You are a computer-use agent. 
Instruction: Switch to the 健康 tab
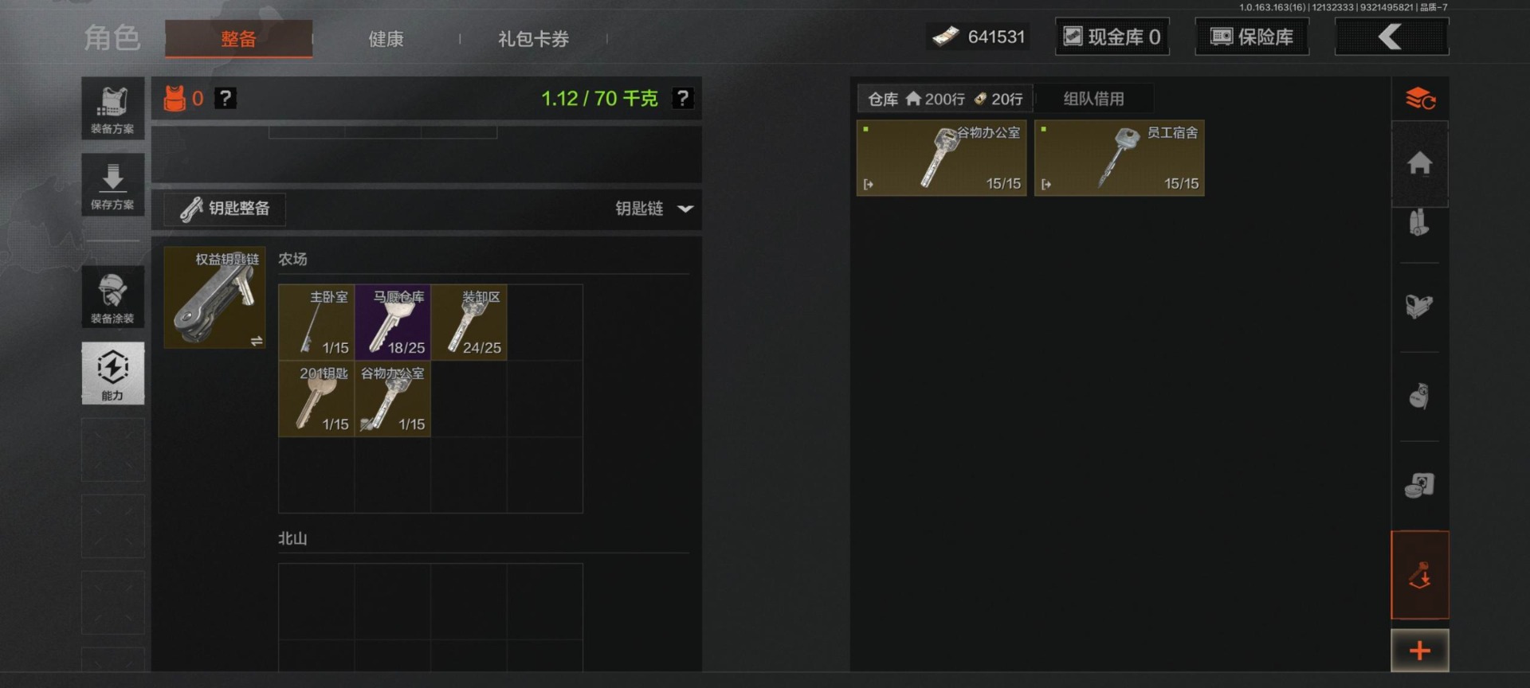tap(386, 39)
